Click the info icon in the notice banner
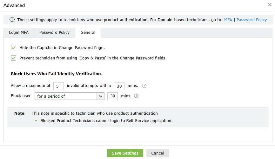The height and width of the screenshot is (159, 275). 12,20
